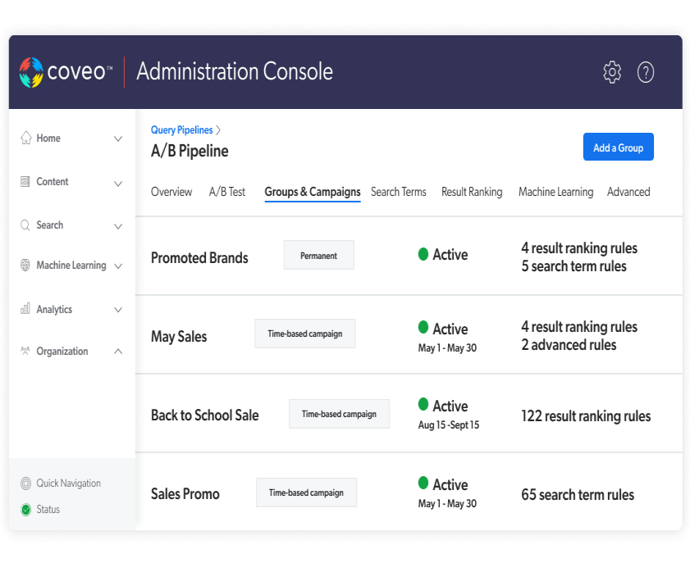Viewport: 690px width, 572px height.
Task: Click the Add a Group button
Action: click(x=618, y=148)
